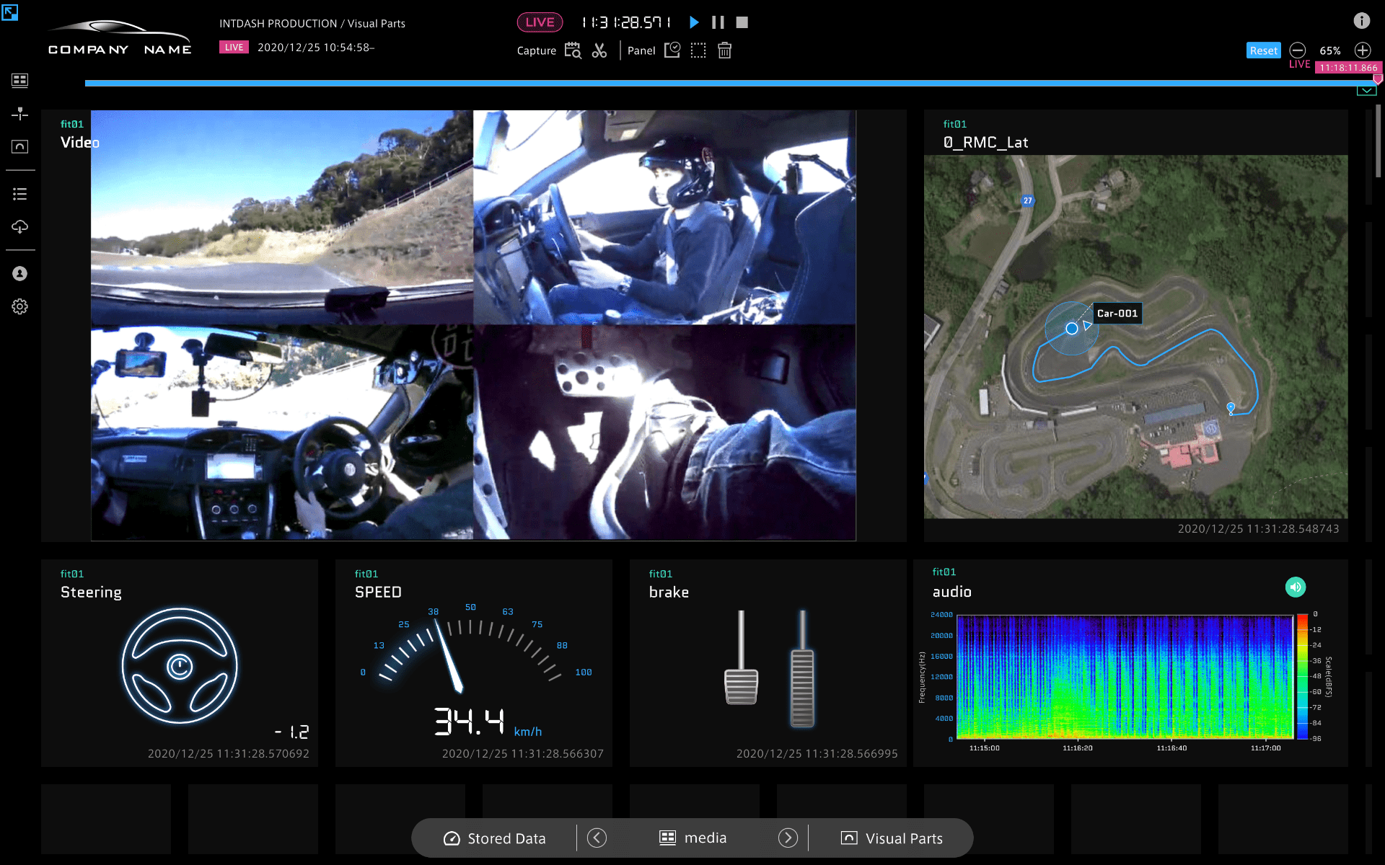This screenshot has width=1385, height=865.
Task: Open the user account icon in sidebar
Action: point(19,273)
